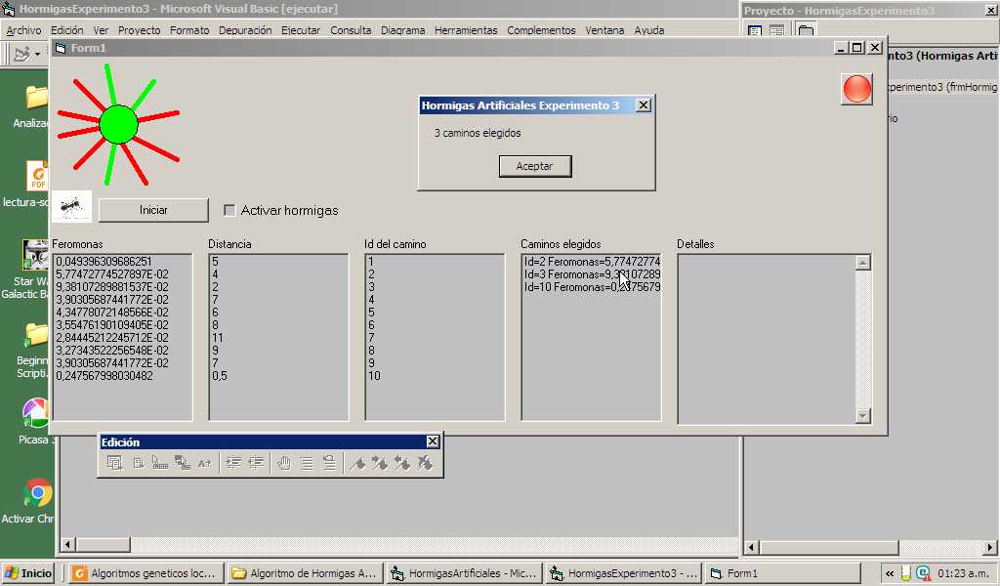Click Outdent icon in Edición toolbar
Screen dimensions: 1000x586
pos(256,463)
